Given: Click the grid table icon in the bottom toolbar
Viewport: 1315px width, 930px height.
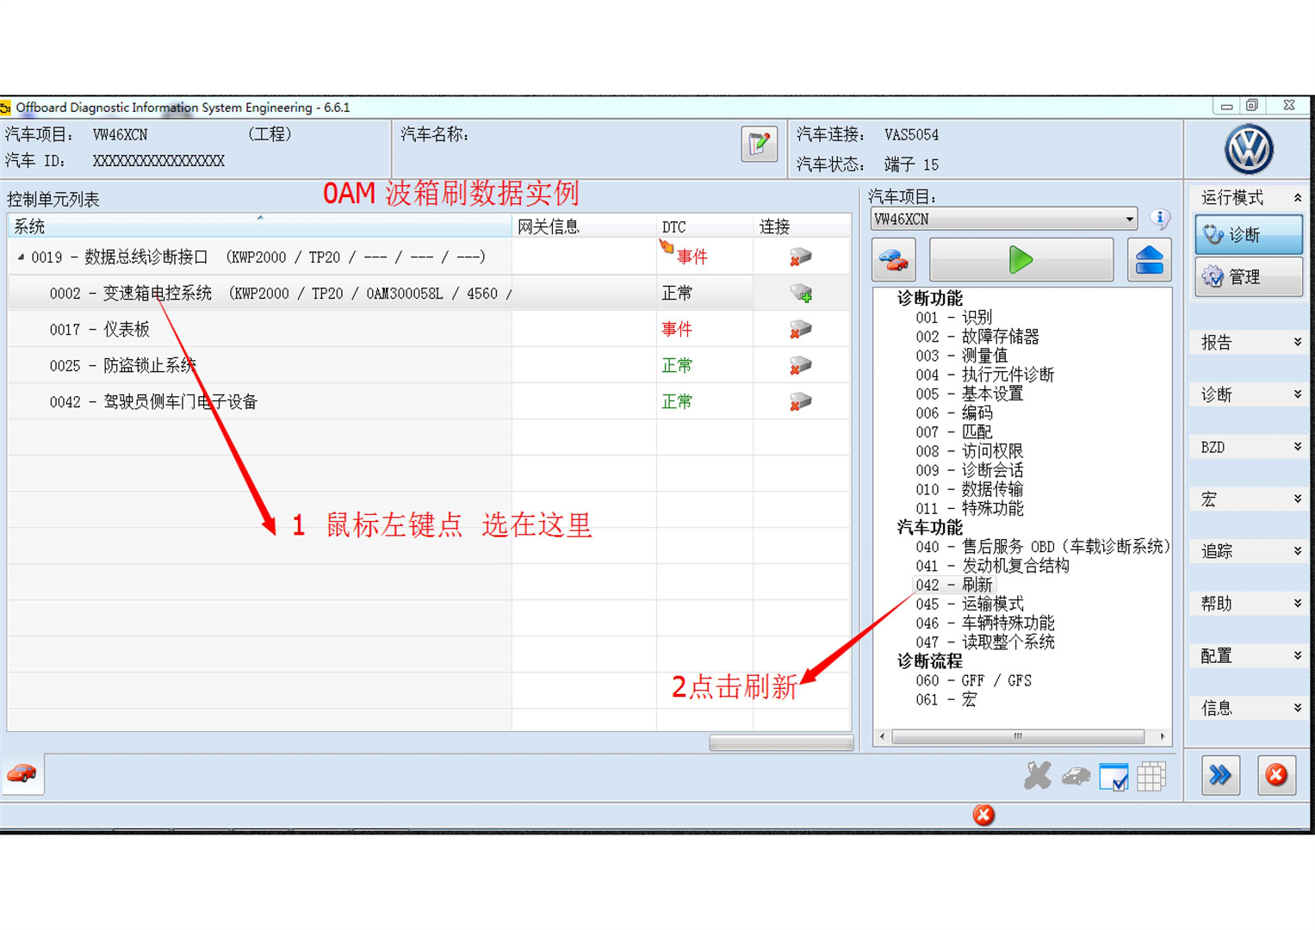Looking at the screenshot, I should pos(1151,777).
